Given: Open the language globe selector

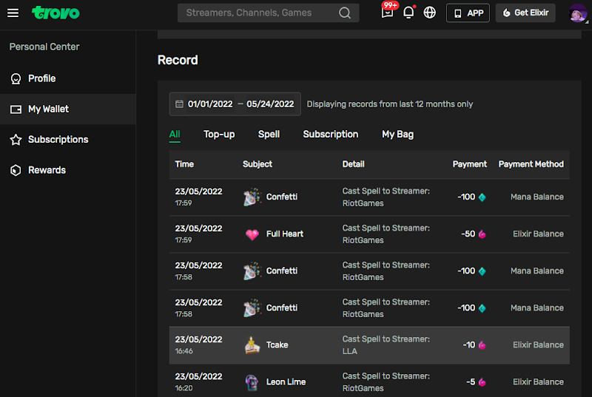Looking at the screenshot, I should coord(430,13).
